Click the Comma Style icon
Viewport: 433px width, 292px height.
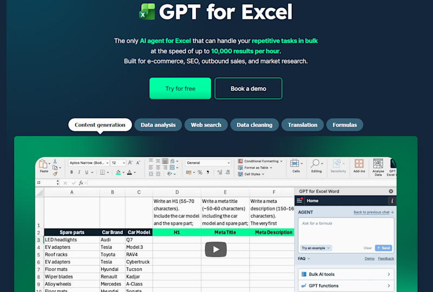(208, 172)
